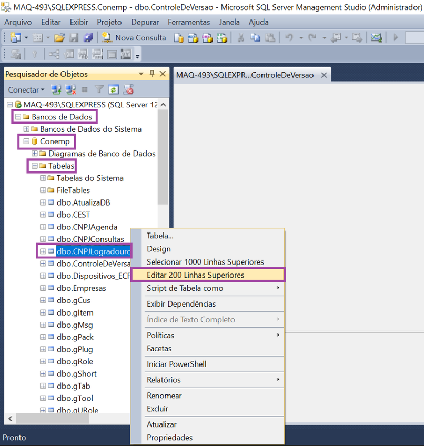This screenshot has height=446, width=424.
Task: Open the Ferramentas menu
Action: 189,22
